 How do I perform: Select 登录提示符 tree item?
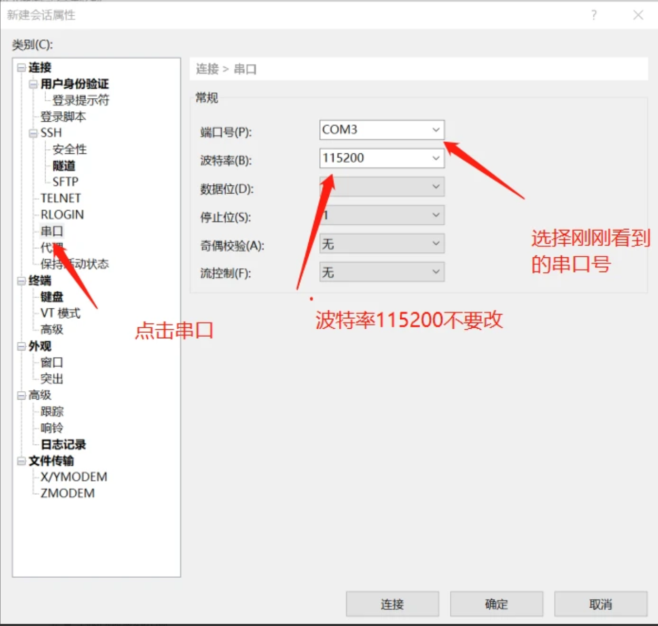pos(81,100)
